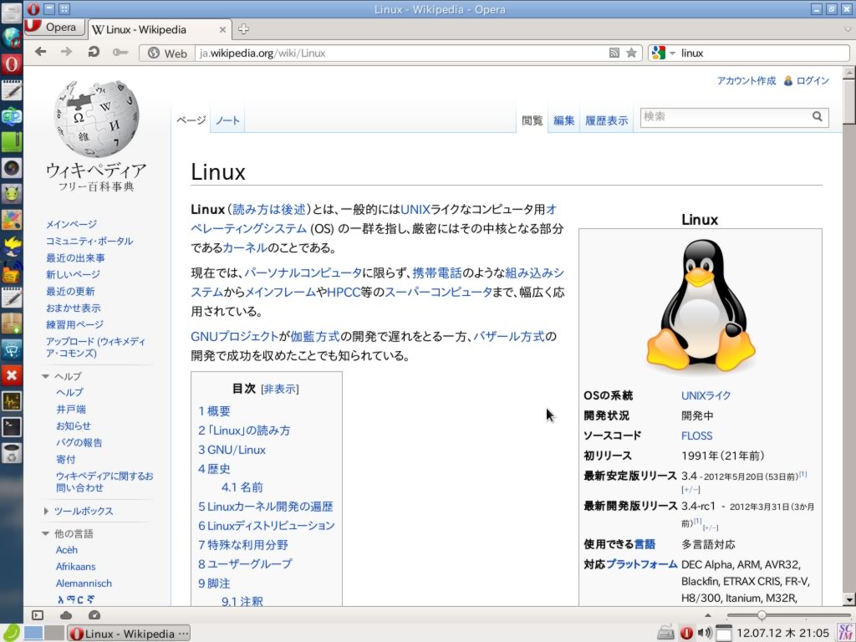This screenshot has width=856, height=642.
Task: Click the date and time clock in taskbar
Action: pyautogui.click(x=782, y=634)
